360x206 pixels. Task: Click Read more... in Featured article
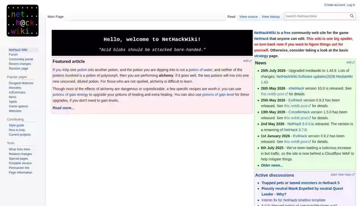point(64,108)
